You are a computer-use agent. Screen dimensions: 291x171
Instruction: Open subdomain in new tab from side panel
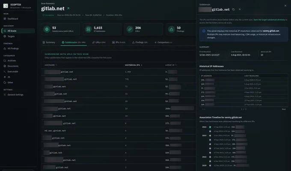239,9
